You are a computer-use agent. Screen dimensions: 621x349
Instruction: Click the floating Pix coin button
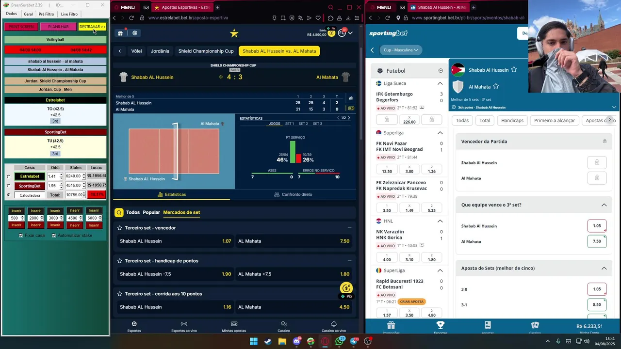(346, 288)
